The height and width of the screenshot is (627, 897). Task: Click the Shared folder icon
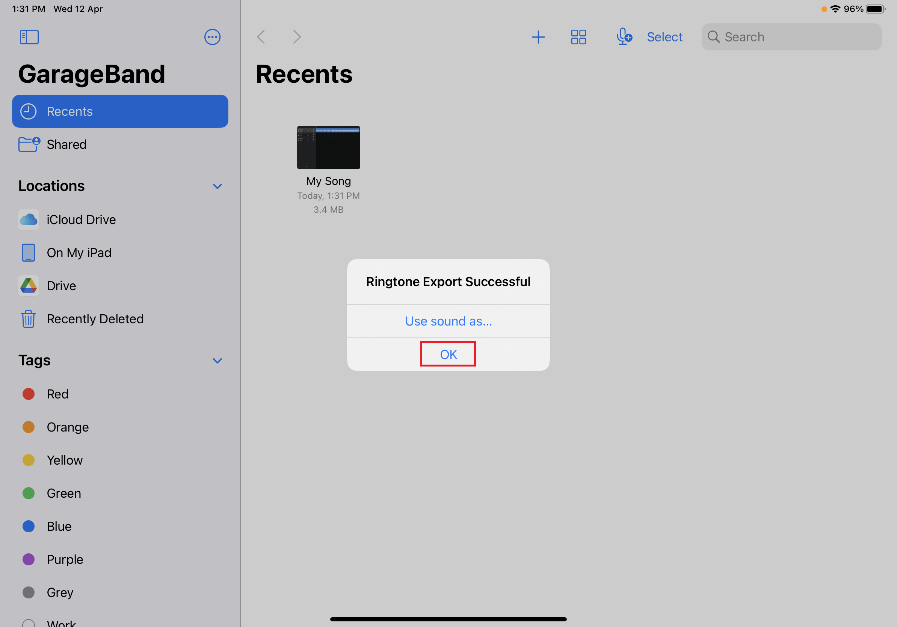coord(29,144)
